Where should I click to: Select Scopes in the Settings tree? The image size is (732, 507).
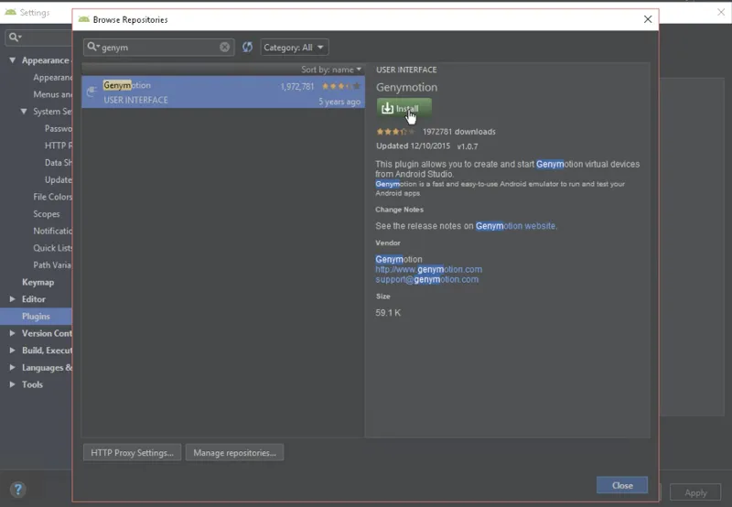pyautogui.click(x=47, y=214)
